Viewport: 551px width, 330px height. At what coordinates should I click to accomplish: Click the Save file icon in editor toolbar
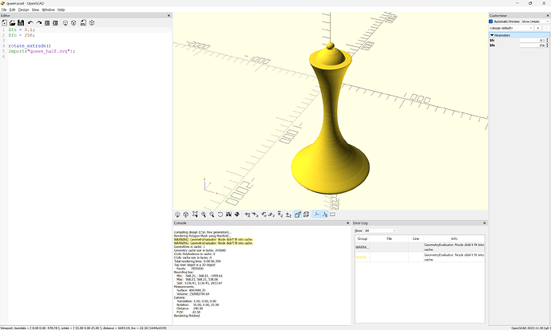[x=21, y=22]
